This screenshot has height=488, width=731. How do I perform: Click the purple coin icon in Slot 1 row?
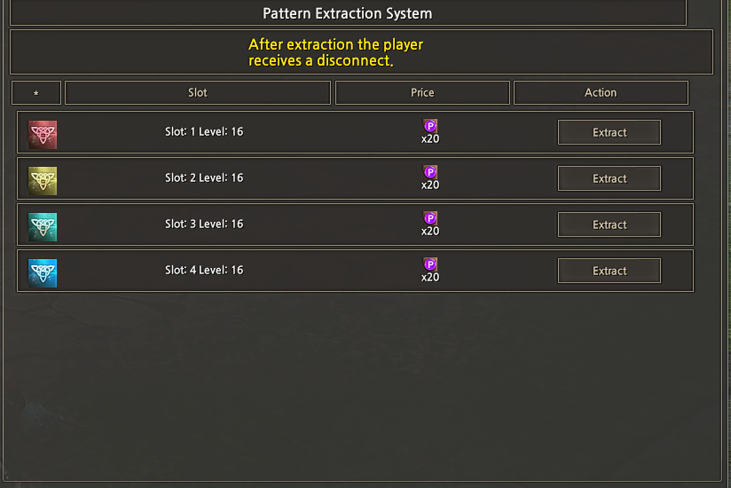(x=430, y=126)
